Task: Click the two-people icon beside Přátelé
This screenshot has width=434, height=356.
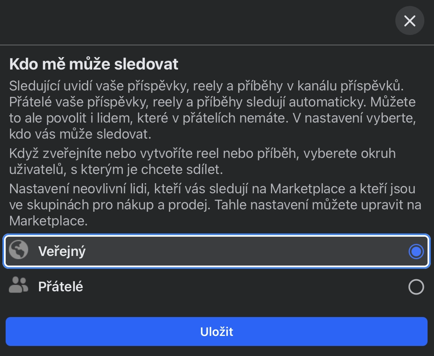Action: click(x=19, y=286)
